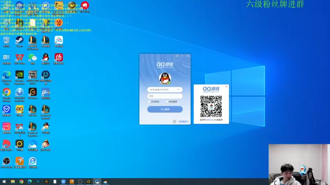Open Chrome from the taskbar
This screenshot has width=330, height=185.
tap(21, 181)
